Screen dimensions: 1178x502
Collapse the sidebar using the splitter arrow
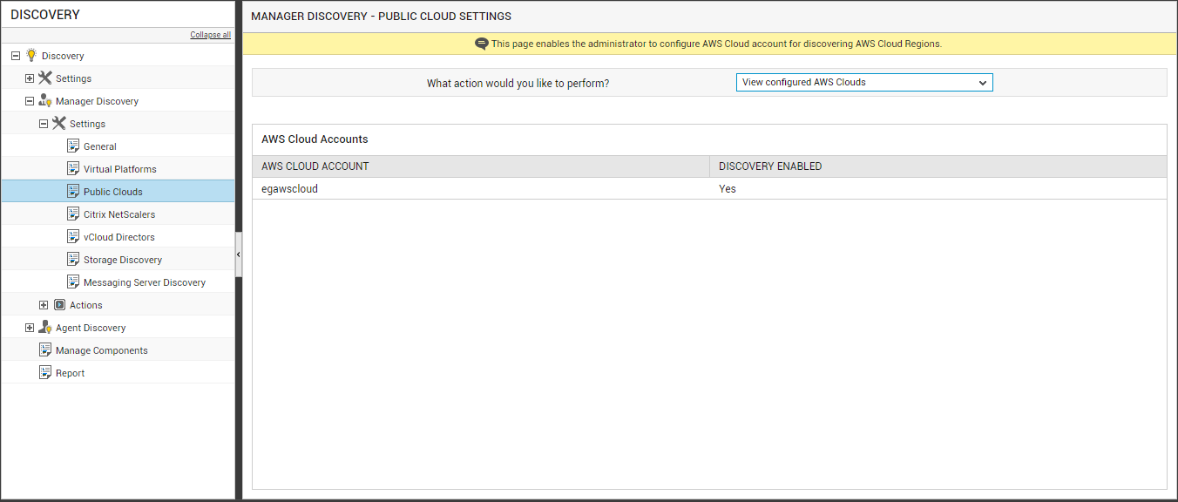(239, 254)
